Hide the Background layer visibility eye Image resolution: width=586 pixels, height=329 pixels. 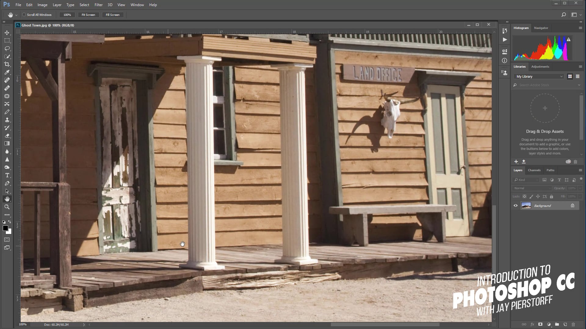point(515,206)
